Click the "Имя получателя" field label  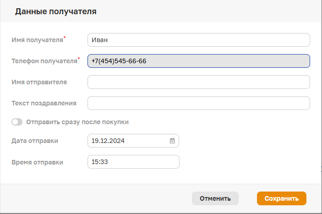tap(37, 40)
